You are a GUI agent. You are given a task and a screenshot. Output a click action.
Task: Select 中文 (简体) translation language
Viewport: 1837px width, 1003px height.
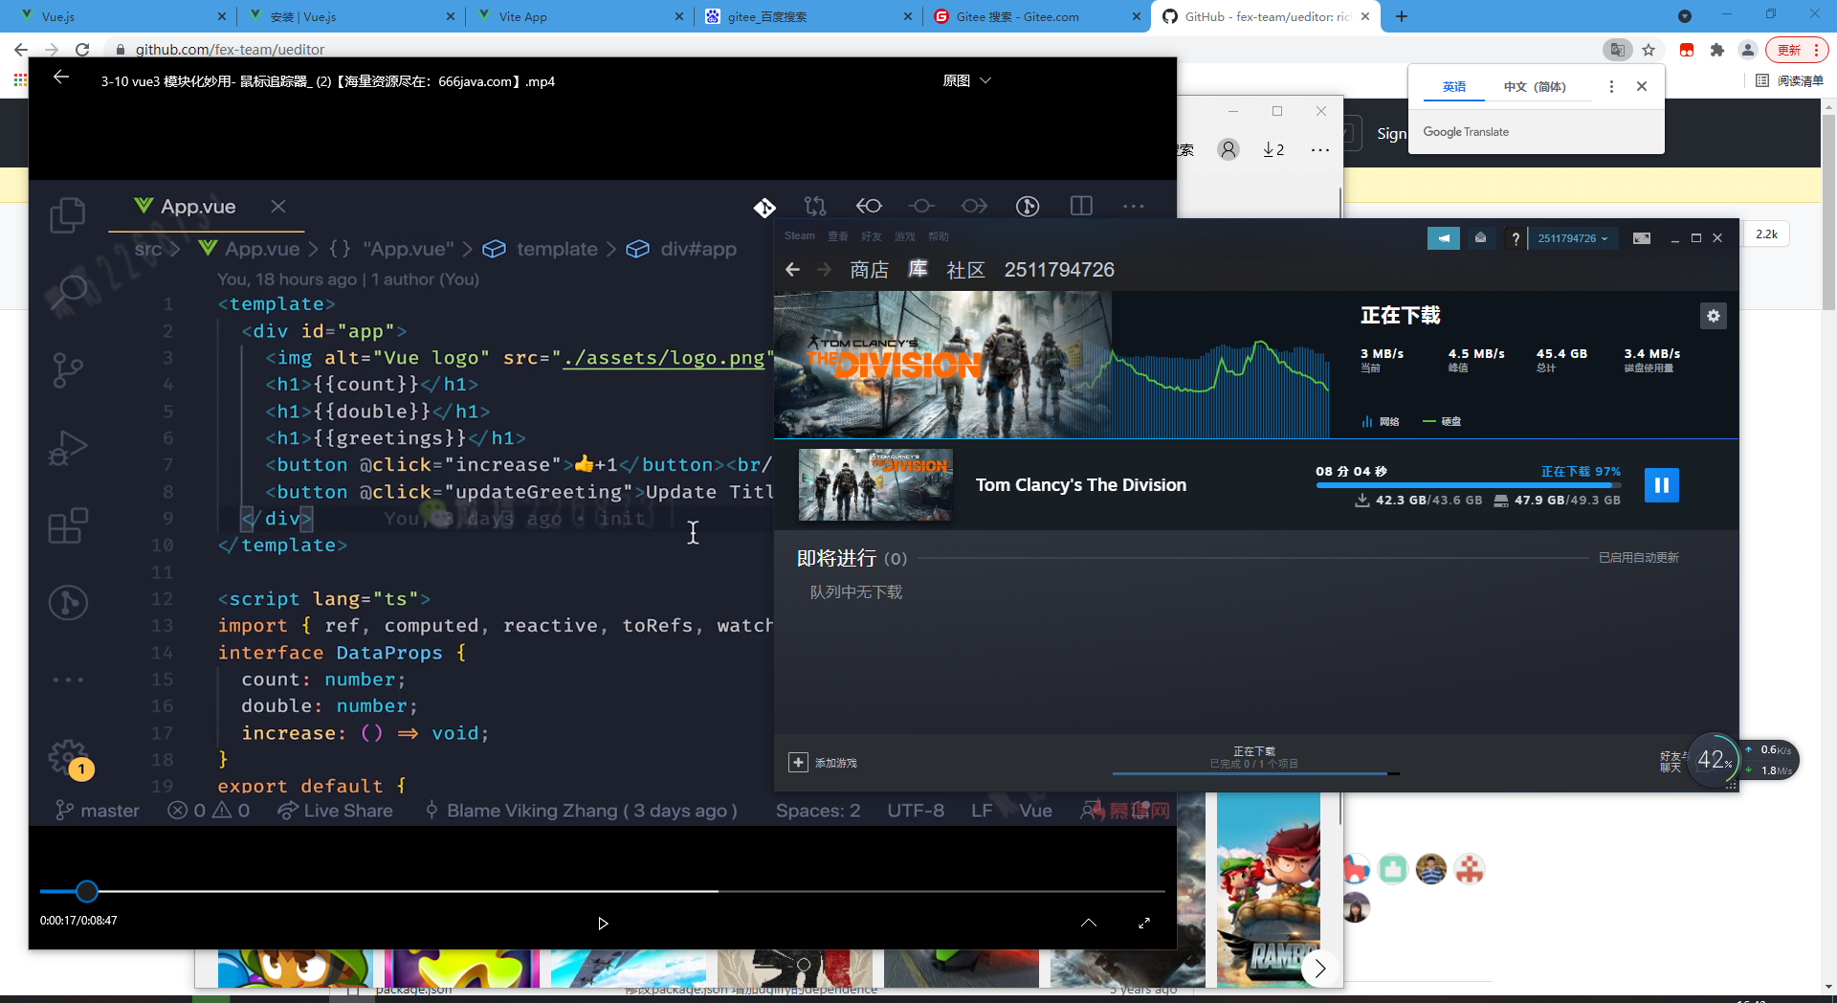[1534, 87]
